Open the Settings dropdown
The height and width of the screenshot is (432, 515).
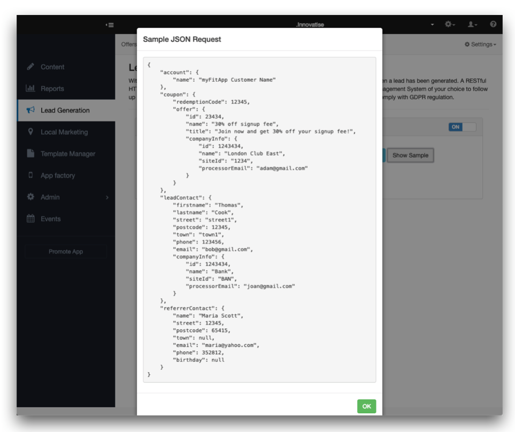[480, 44]
